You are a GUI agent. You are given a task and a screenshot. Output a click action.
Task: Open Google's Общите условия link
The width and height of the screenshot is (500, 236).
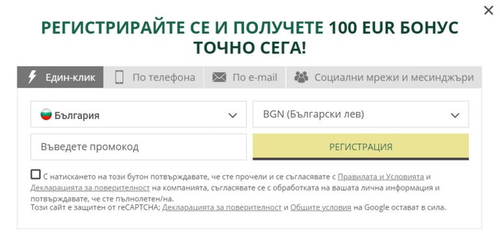321,207
